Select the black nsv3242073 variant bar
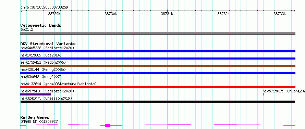 (158, 102)
